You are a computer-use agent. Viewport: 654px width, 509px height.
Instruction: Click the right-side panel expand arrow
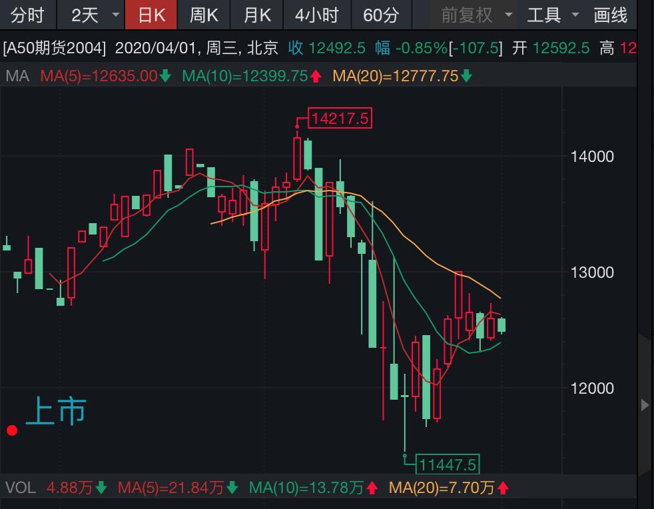tap(645, 404)
